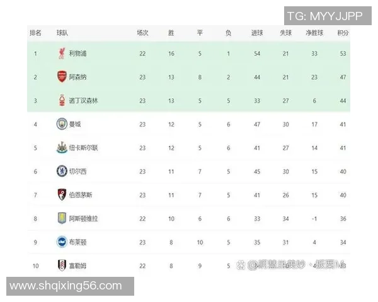Click the www.shqixing56.com watermark link
Viewport: 378px width, 302px height.
tap(67, 286)
